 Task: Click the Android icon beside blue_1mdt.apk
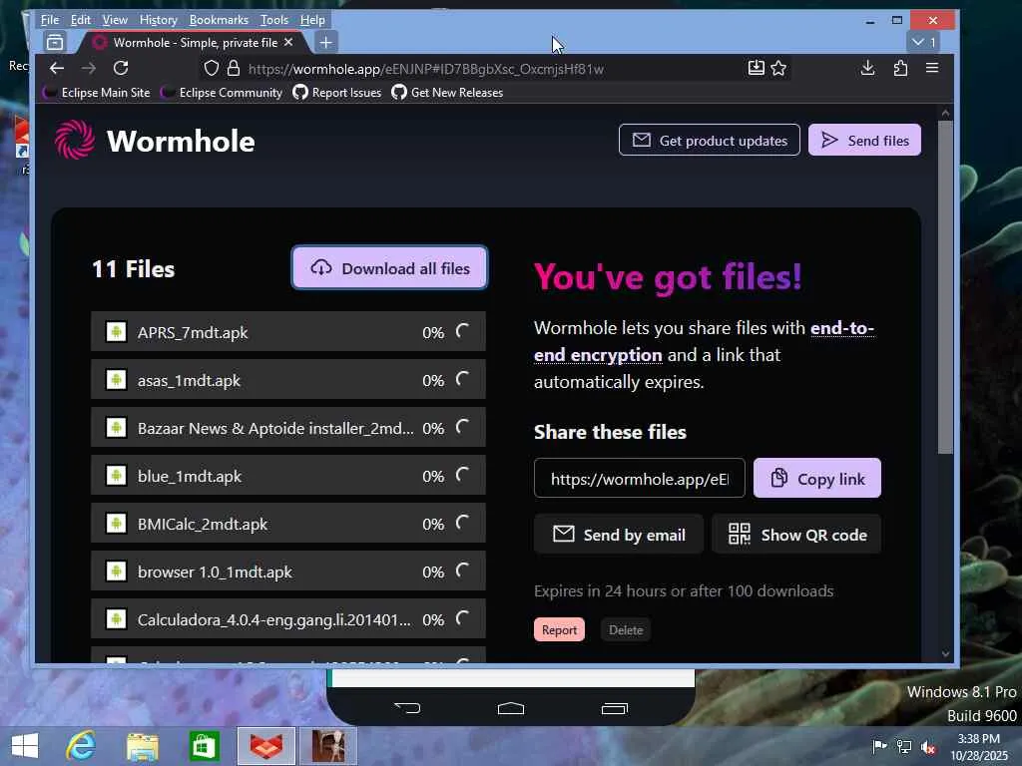(x=116, y=476)
